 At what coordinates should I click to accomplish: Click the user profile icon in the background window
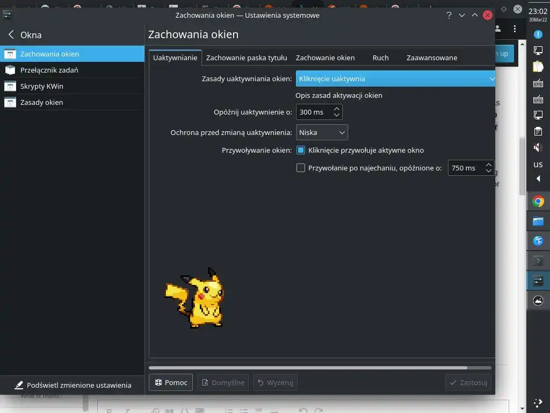[x=498, y=29]
